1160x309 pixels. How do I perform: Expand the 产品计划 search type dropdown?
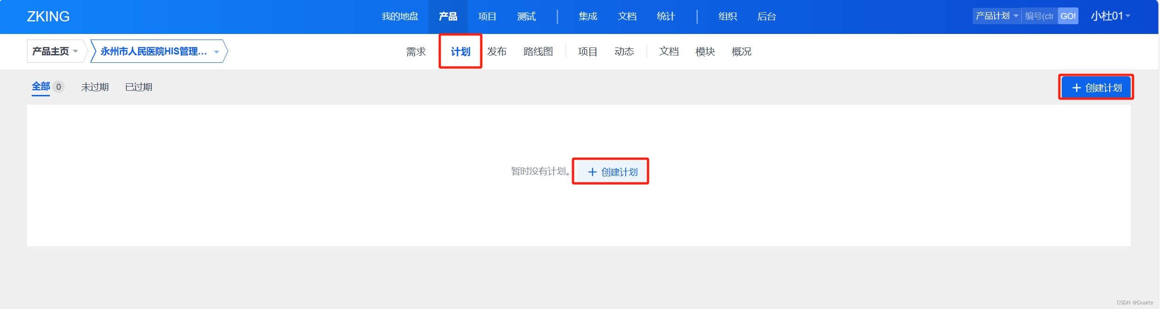point(996,16)
